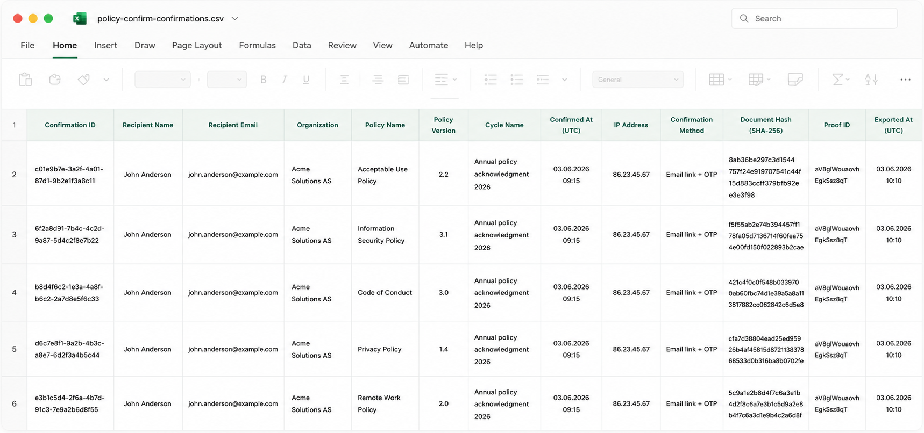Click the copy icon next to Paste

(x=55, y=80)
